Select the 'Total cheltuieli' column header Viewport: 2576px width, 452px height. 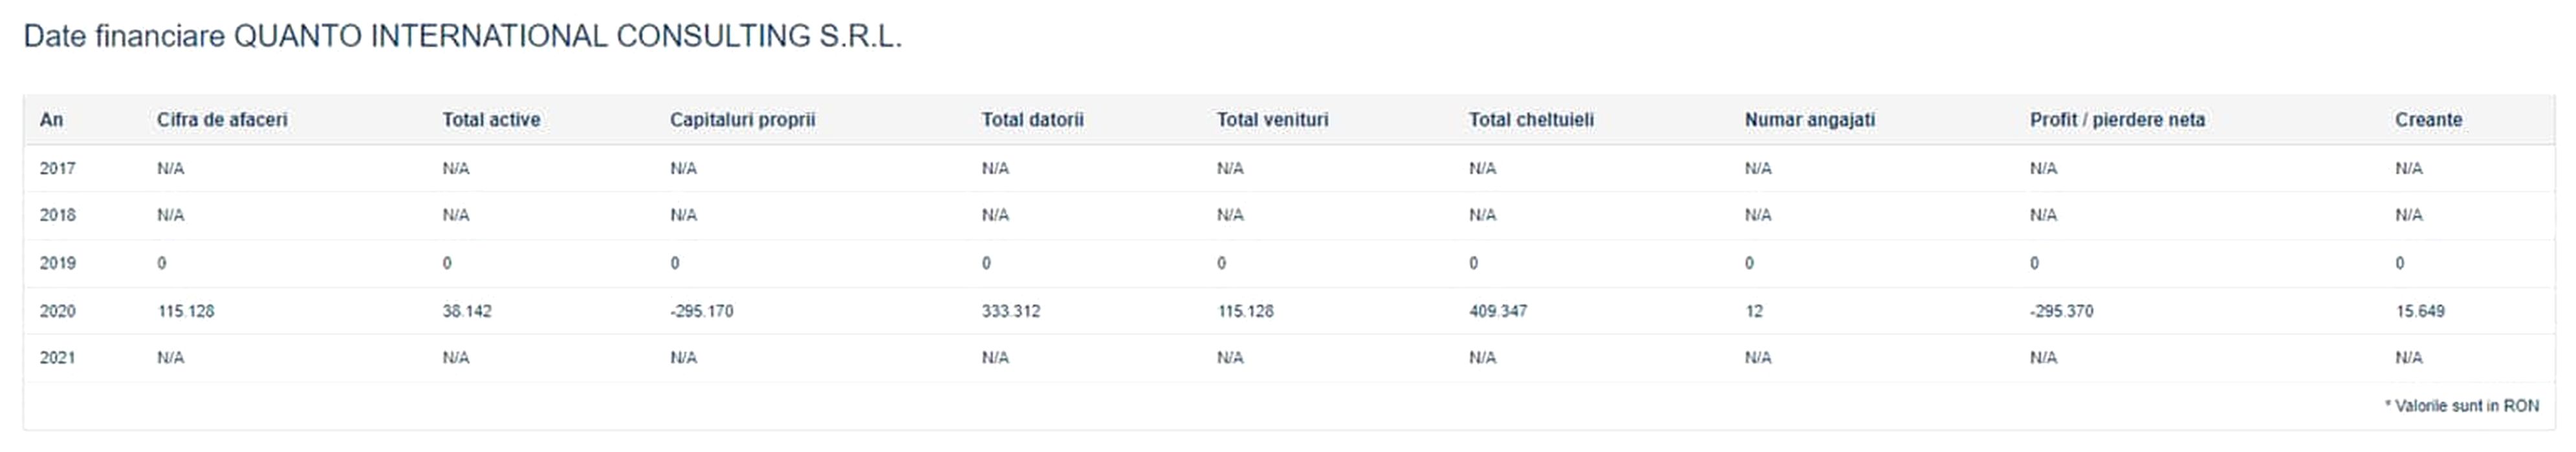pos(1531,119)
